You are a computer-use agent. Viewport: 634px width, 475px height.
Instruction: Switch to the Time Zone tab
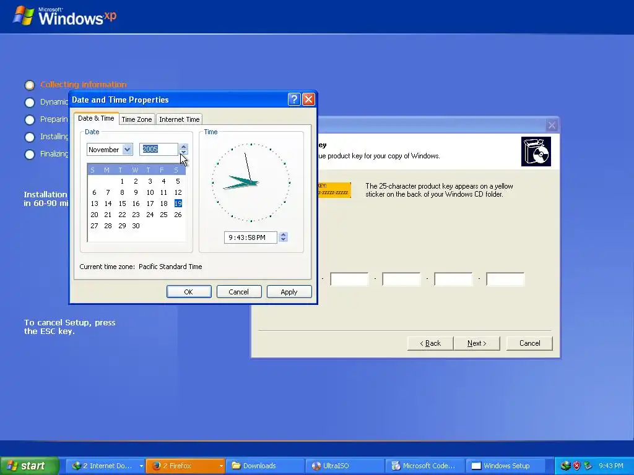pos(137,119)
